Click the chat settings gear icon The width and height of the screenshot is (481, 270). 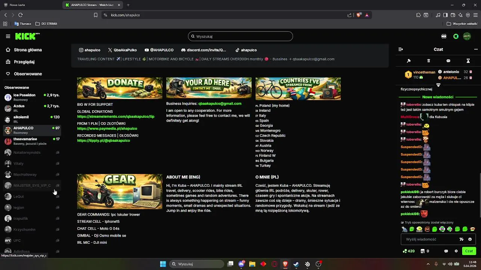(456, 251)
